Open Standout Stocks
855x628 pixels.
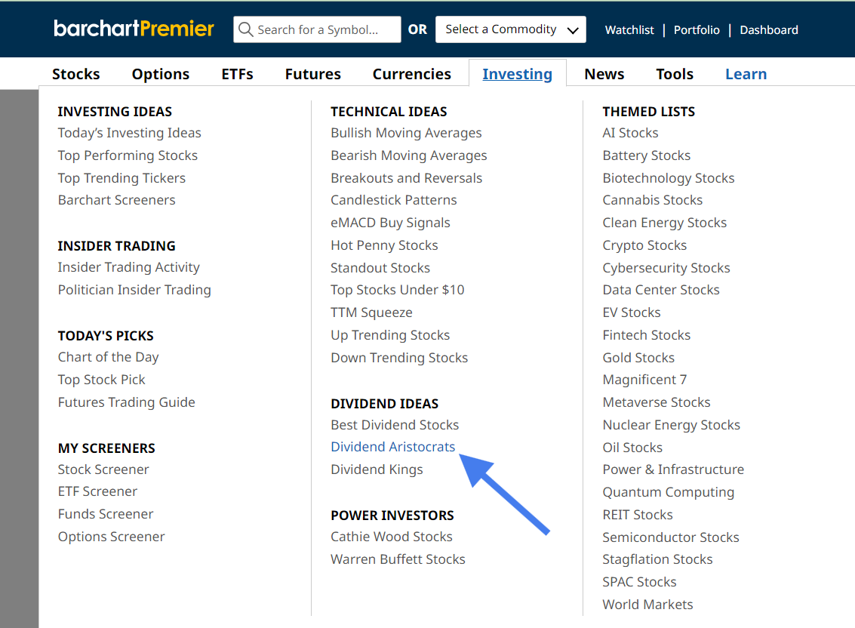[x=380, y=268]
